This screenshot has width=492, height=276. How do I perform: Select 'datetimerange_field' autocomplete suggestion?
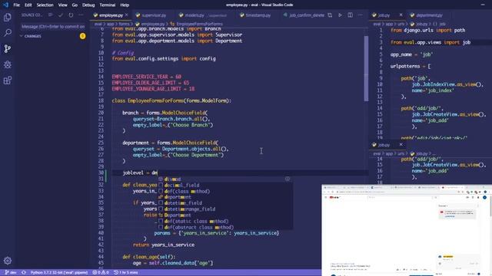[x=224, y=209]
